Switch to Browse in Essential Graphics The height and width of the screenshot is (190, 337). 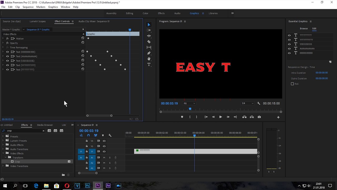304,28
